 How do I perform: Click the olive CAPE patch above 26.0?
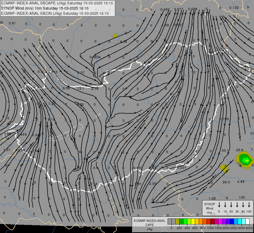click(224, 168)
